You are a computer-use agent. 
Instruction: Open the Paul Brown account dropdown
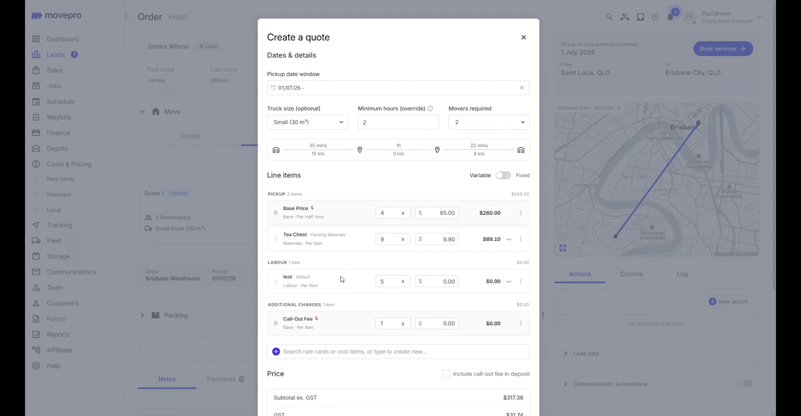pyautogui.click(x=760, y=17)
